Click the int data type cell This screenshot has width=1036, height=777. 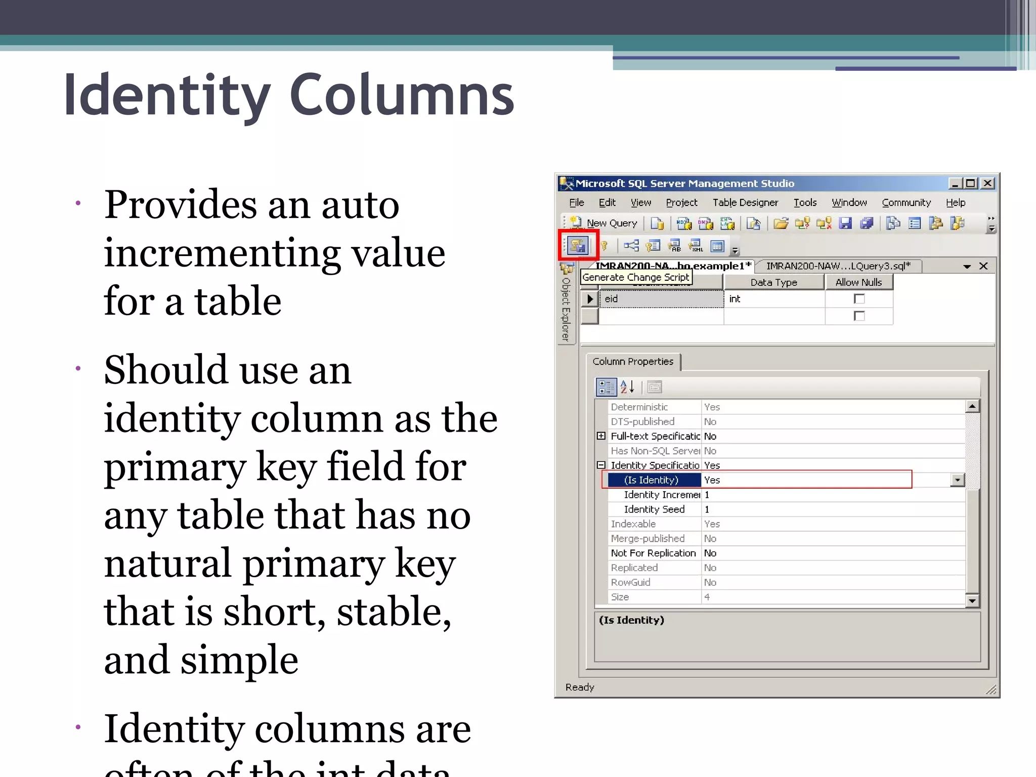point(774,299)
